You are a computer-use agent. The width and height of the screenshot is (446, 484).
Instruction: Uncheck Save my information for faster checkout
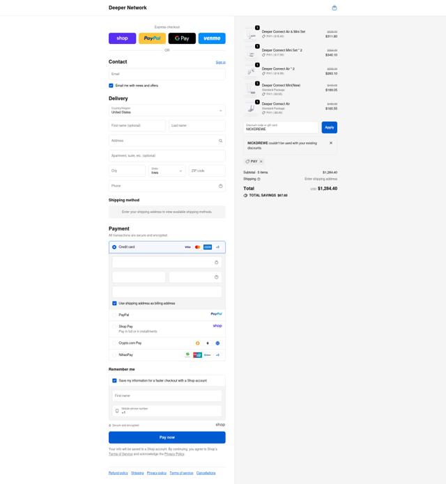pyautogui.click(x=114, y=381)
